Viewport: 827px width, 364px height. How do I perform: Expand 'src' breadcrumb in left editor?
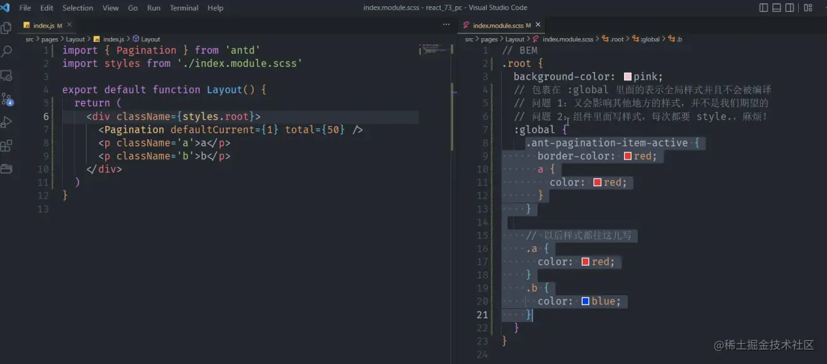click(x=29, y=39)
